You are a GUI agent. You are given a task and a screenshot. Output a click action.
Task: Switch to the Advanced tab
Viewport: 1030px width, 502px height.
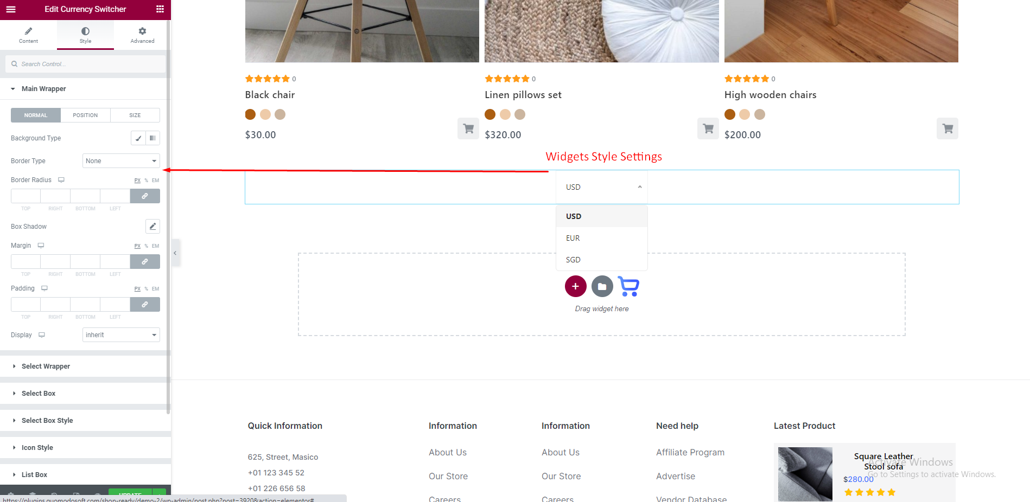[142, 35]
